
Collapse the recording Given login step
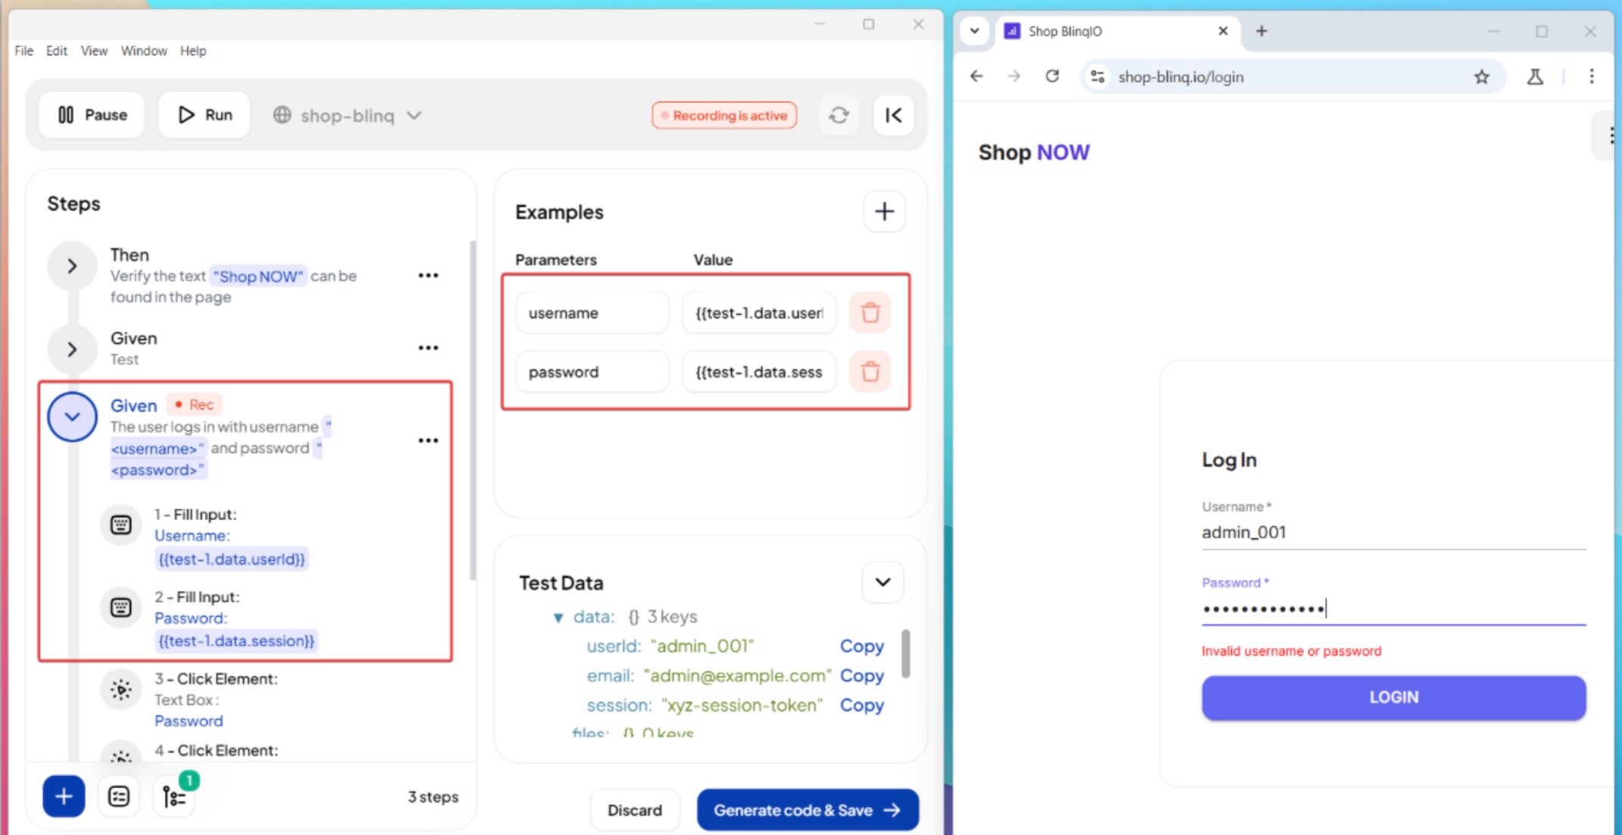coord(72,416)
